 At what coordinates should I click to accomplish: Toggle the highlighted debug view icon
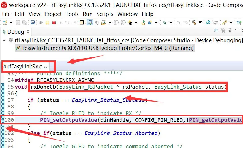[90, 23]
